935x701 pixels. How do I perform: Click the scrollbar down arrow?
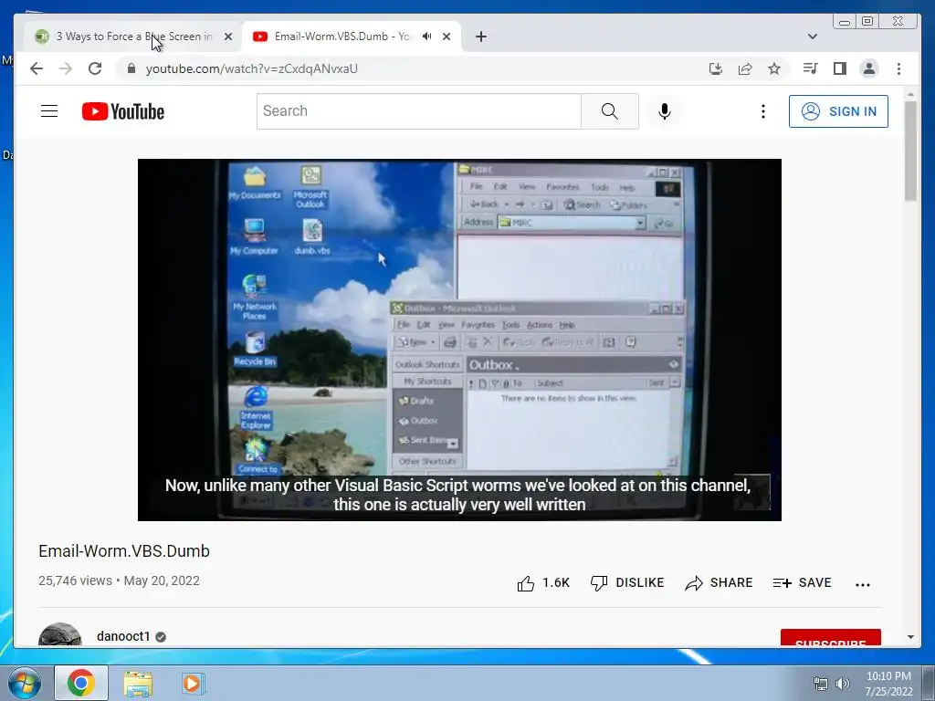910,637
